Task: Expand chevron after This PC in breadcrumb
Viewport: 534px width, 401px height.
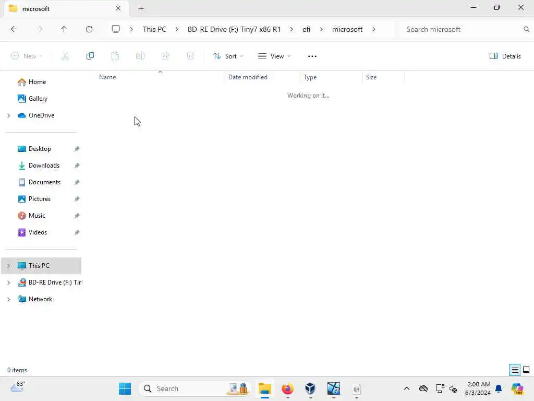Action: [x=177, y=29]
